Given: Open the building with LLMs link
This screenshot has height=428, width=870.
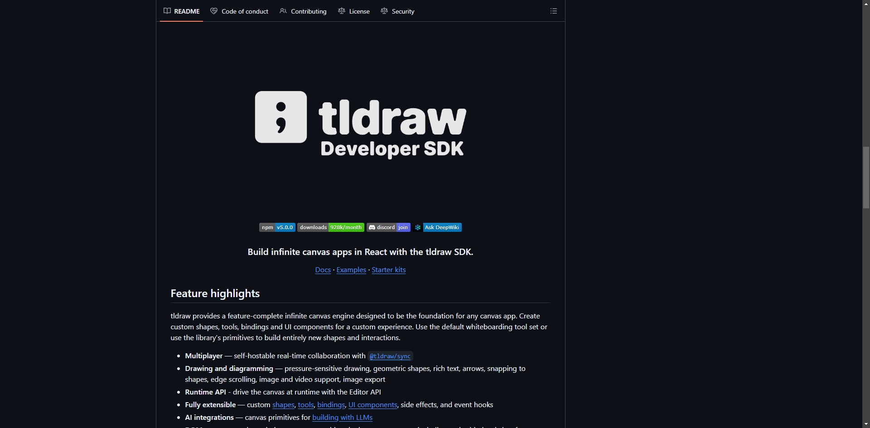Looking at the screenshot, I should click(x=343, y=418).
